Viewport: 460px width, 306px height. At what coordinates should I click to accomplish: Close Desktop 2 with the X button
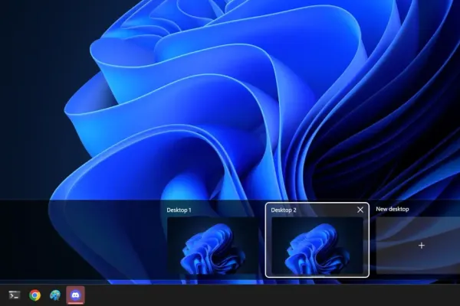click(360, 210)
